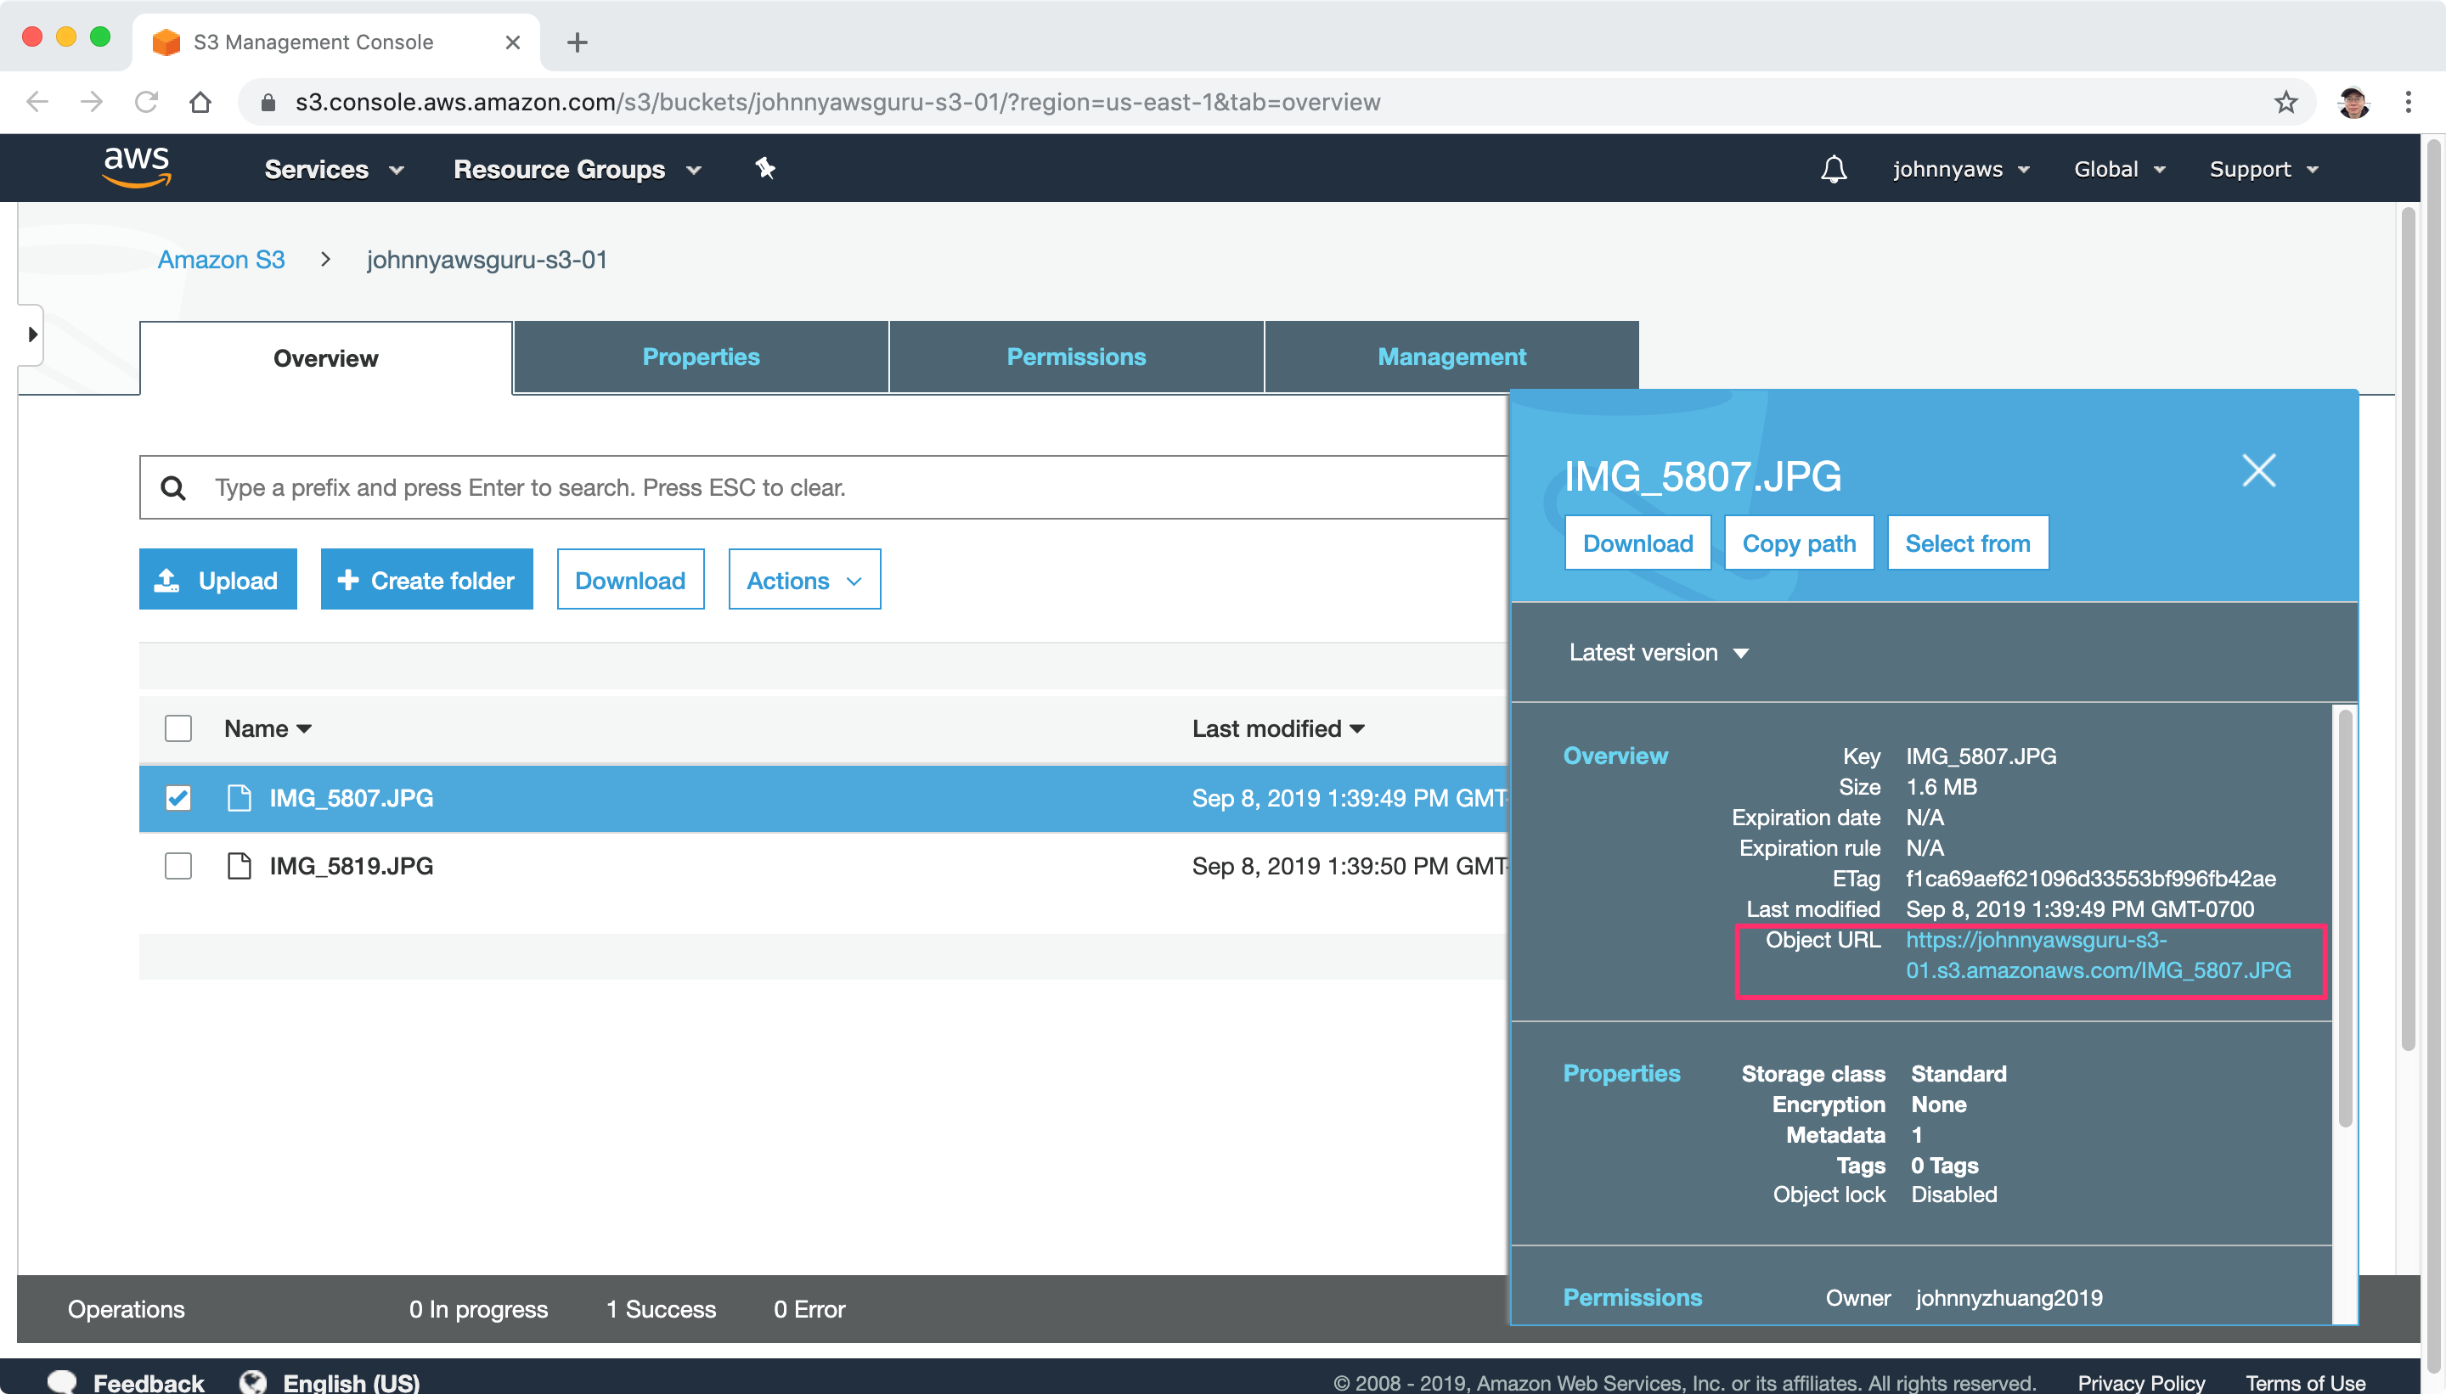Toggle the select-all checkbox in header

(x=178, y=728)
